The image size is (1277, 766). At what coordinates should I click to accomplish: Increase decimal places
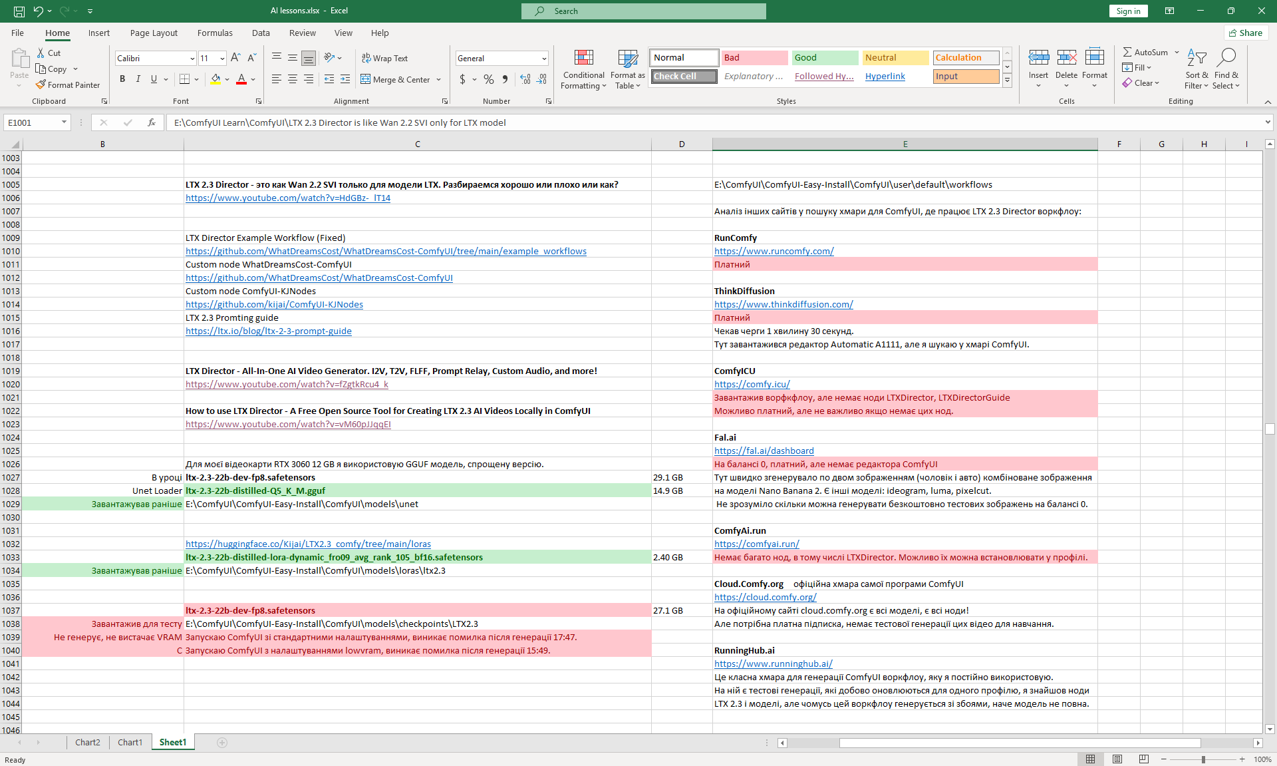pos(525,79)
